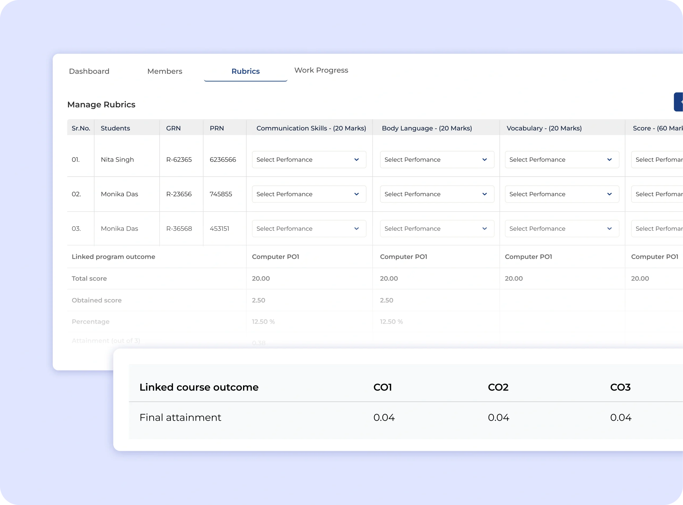Select the Rubrics tab
Image resolution: width=683 pixels, height=505 pixels.
click(245, 71)
